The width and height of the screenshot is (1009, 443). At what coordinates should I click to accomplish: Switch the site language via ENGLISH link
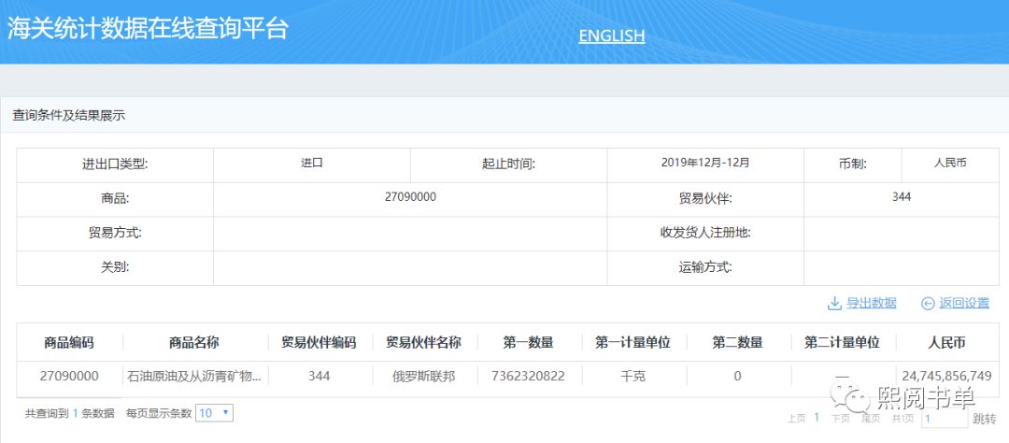(x=611, y=36)
